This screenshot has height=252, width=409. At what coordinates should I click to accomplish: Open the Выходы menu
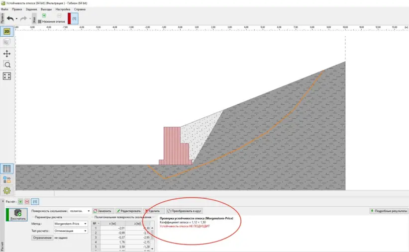point(46,9)
